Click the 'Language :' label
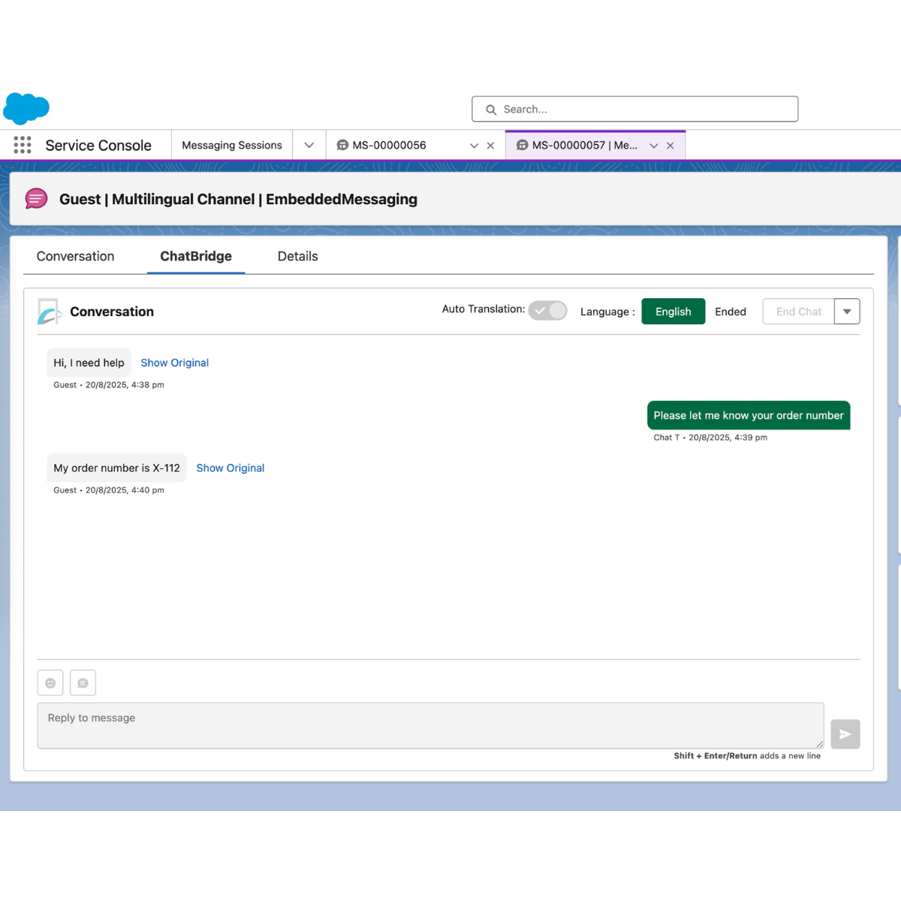This screenshot has width=901, height=901. [x=607, y=312]
